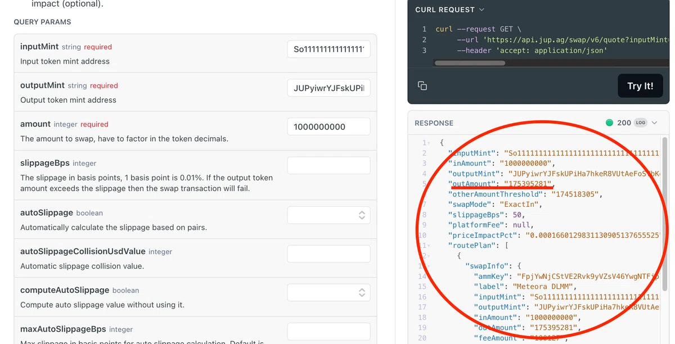Viewport: 675px width, 344px height.
Task: Collapse the root JSON object at line 1
Action: tap(430, 143)
